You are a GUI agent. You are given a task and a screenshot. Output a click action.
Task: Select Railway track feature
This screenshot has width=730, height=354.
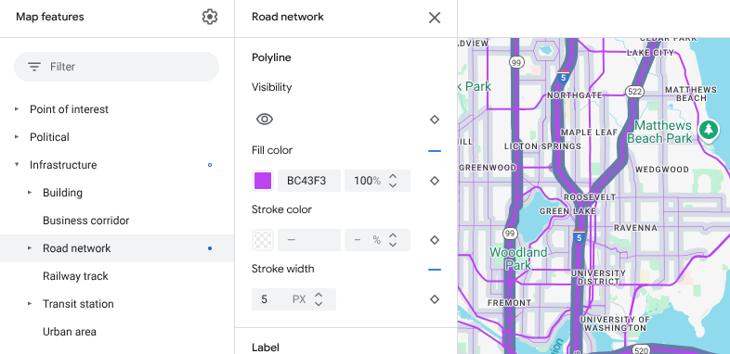coord(75,276)
